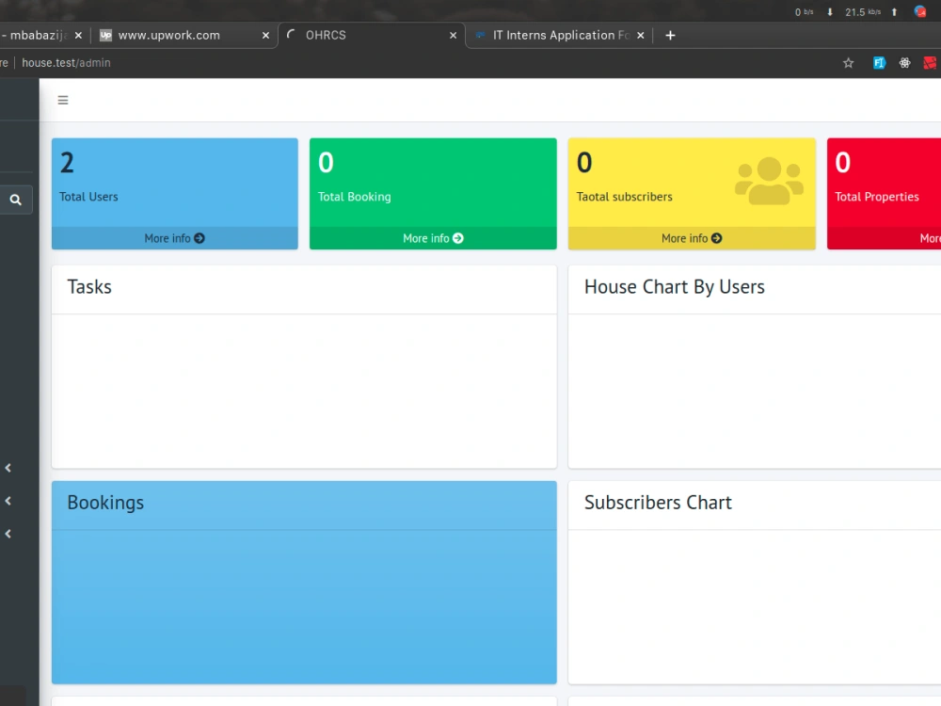Click the hamburger menu icon above the dashboard
The height and width of the screenshot is (706, 941).
[x=63, y=100]
